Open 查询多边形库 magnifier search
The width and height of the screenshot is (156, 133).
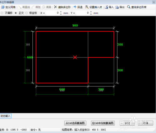tap(129, 7)
